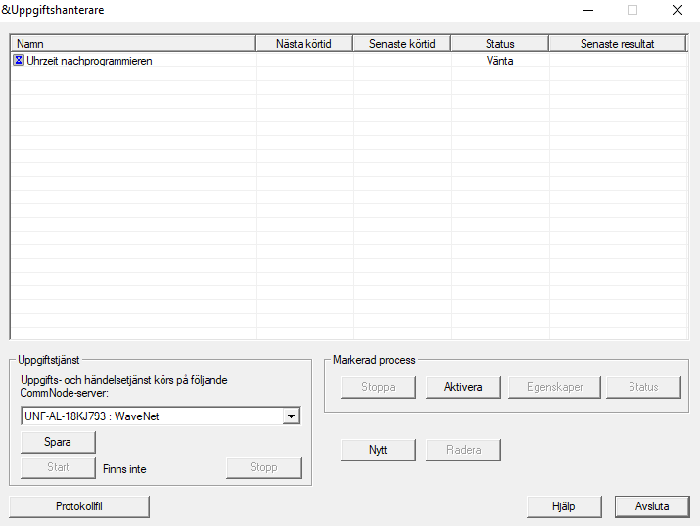Viewport: 700px width, 526px height.
Task: Activate the selected process with Aktivera
Action: [x=463, y=387]
